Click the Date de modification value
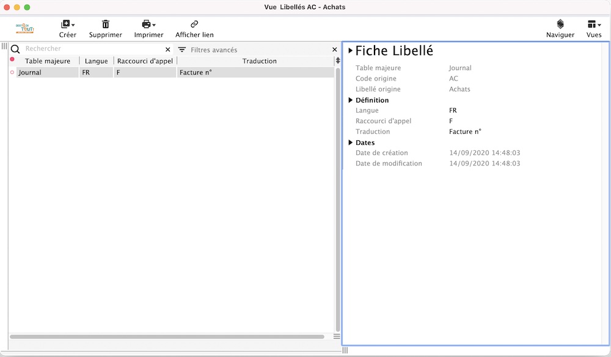Image resolution: width=611 pixels, height=357 pixels. pos(485,164)
